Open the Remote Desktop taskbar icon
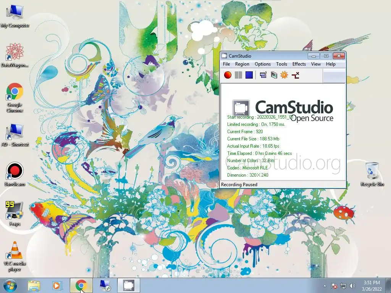 click(x=105, y=285)
